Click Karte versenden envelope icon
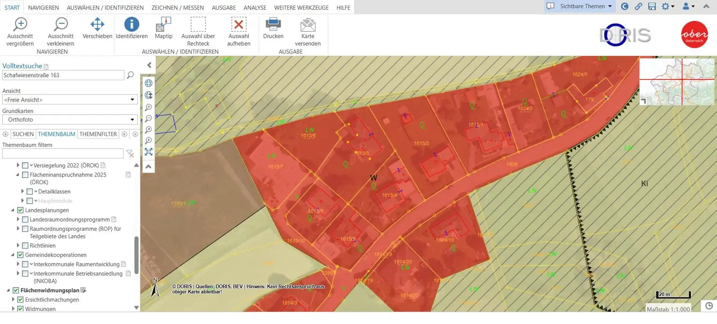The image size is (717, 324). pyautogui.click(x=308, y=25)
